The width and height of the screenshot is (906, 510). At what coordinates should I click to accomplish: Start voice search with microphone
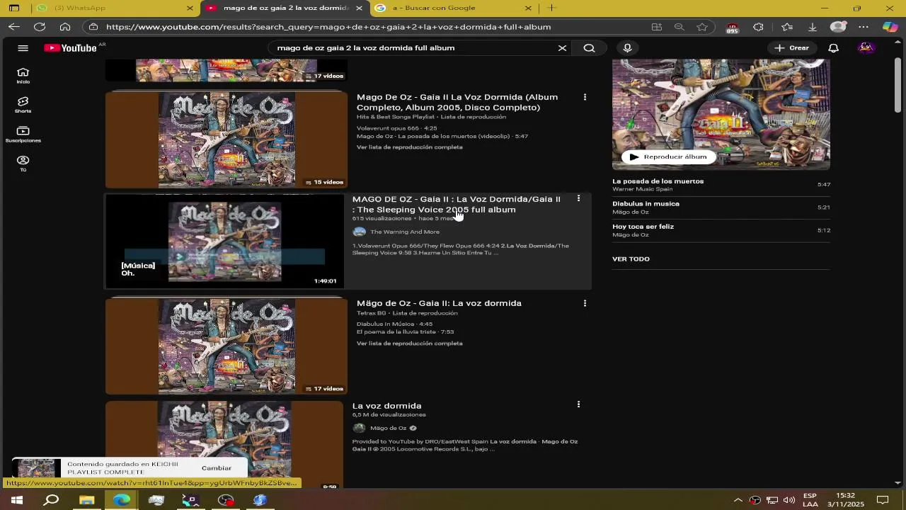pyautogui.click(x=627, y=48)
